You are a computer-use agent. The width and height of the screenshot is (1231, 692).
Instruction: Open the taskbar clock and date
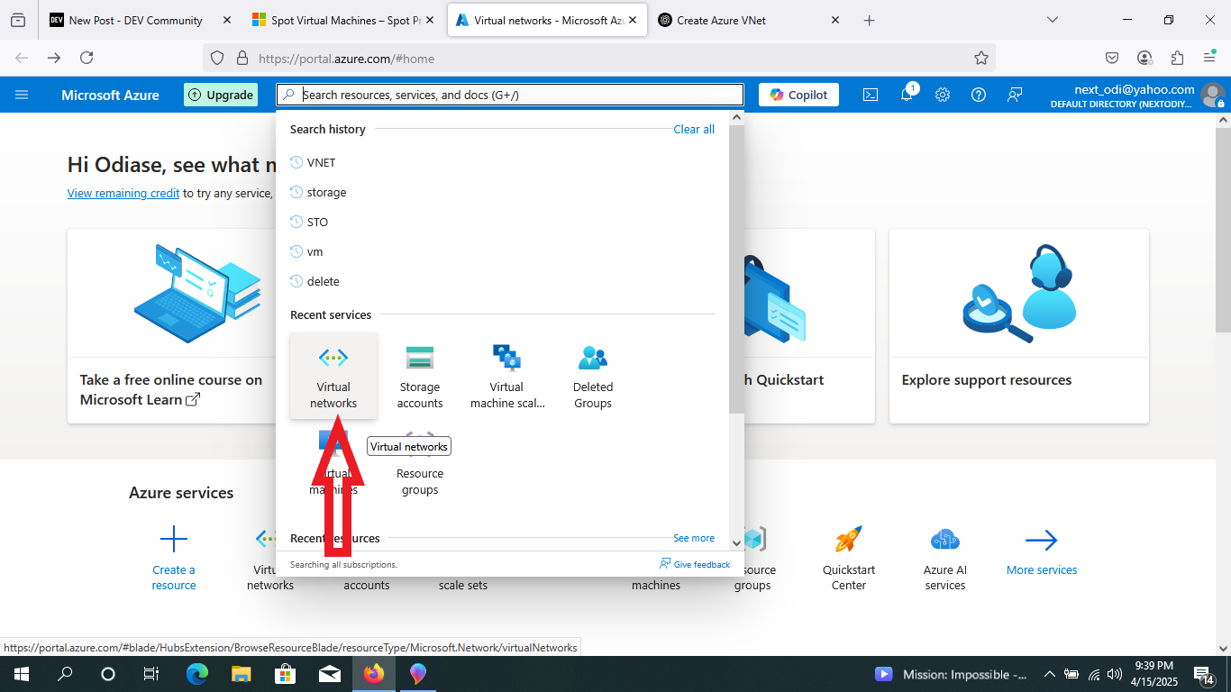pyautogui.click(x=1153, y=674)
